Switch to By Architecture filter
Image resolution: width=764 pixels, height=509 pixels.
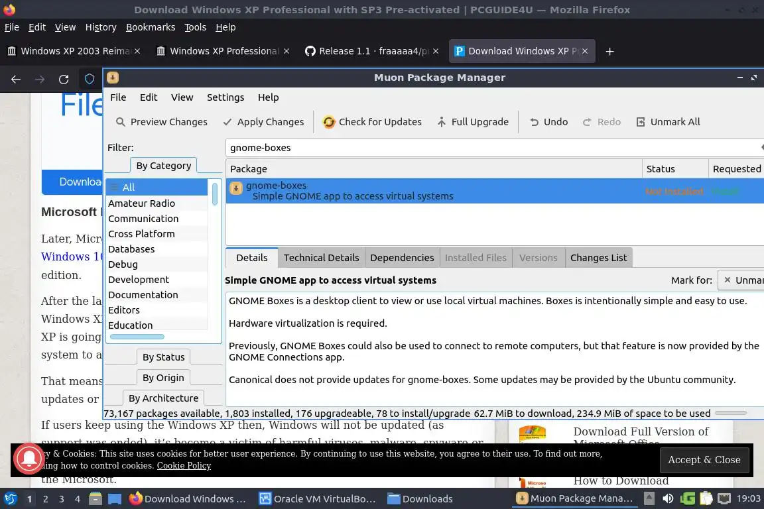tap(164, 398)
